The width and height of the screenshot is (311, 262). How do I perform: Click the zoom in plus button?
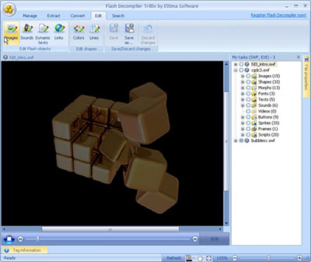click(x=300, y=258)
